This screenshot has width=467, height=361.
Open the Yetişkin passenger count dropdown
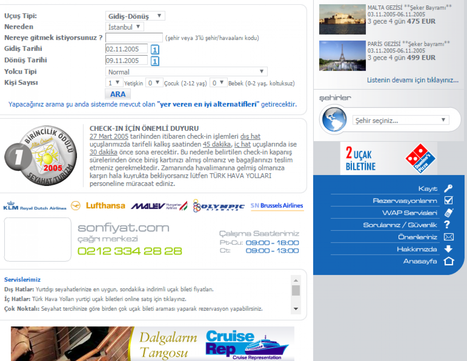tap(114, 83)
